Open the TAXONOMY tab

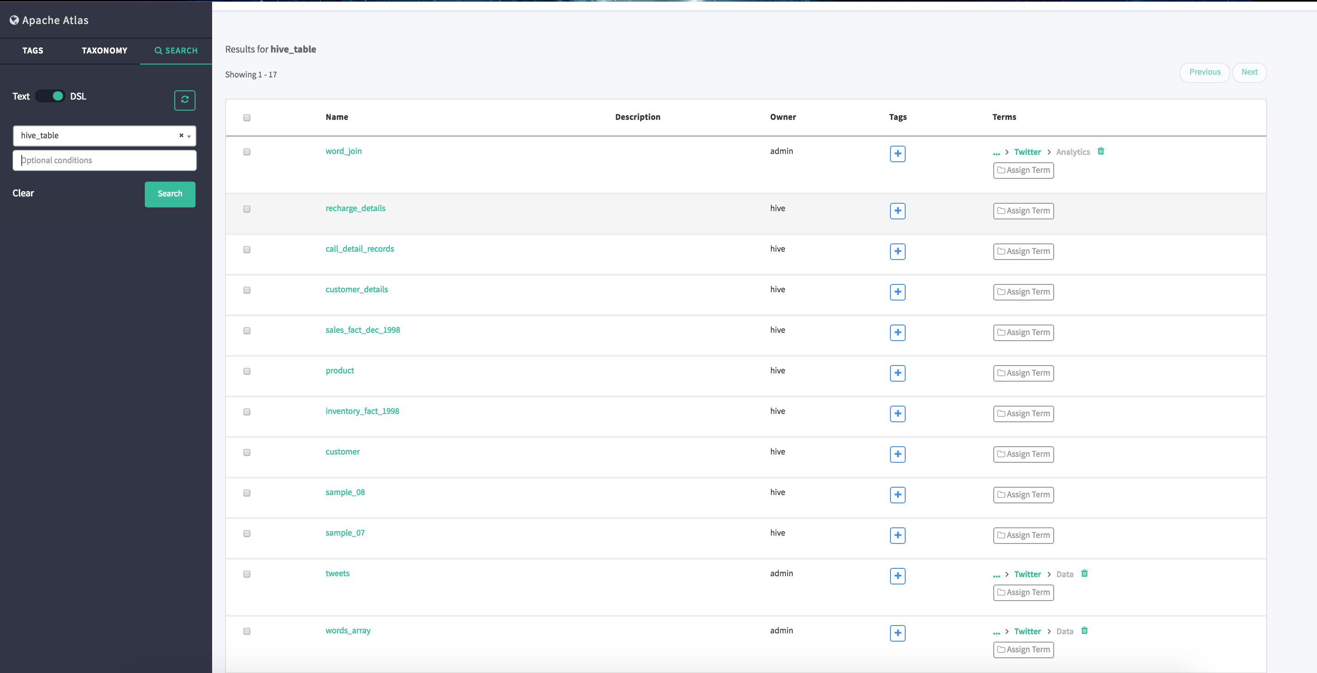pos(104,51)
